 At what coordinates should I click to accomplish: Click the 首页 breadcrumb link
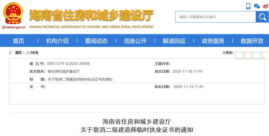(18, 53)
